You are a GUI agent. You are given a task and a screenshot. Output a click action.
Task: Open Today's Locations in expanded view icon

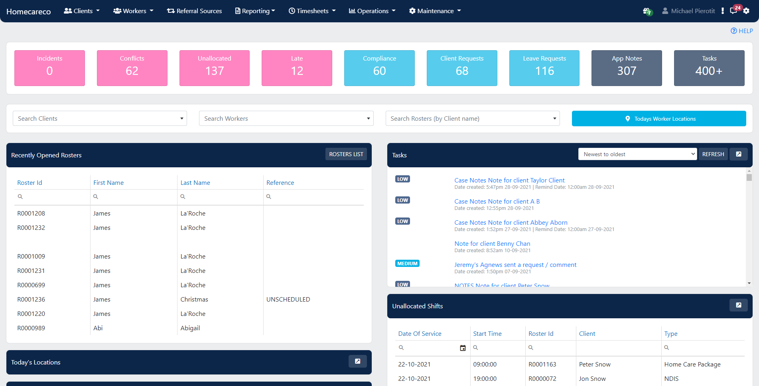tap(358, 361)
